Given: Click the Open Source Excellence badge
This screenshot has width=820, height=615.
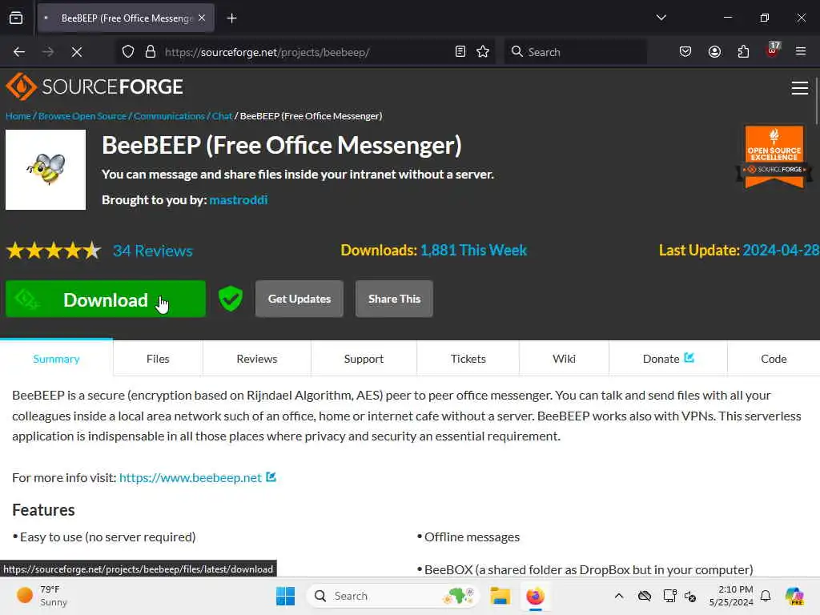Looking at the screenshot, I should (x=774, y=156).
